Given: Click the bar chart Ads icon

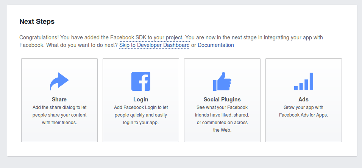Looking at the screenshot, I should [304, 81].
